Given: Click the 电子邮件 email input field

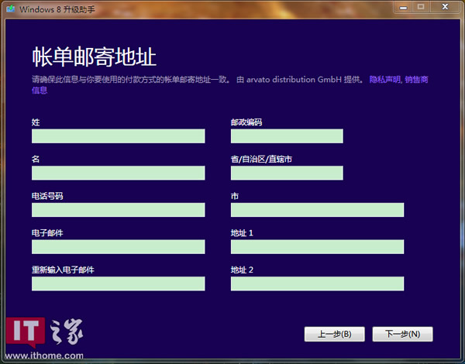Looking at the screenshot, I should 118,246.
